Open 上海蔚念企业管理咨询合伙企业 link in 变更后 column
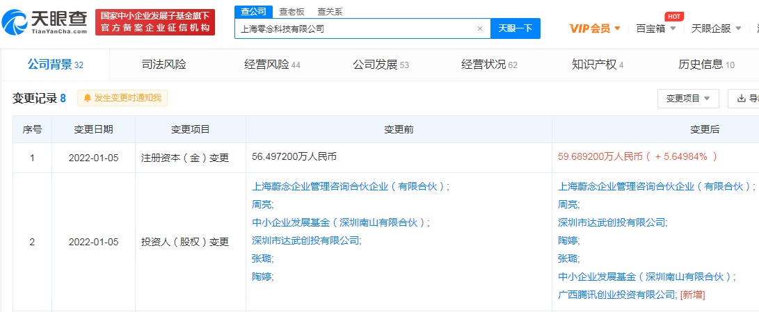 point(655,186)
